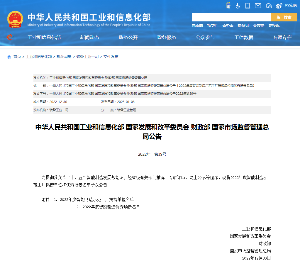Go to 首页 via the breadcrumb
This screenshot has height=266, width=300.
[17, 57]
